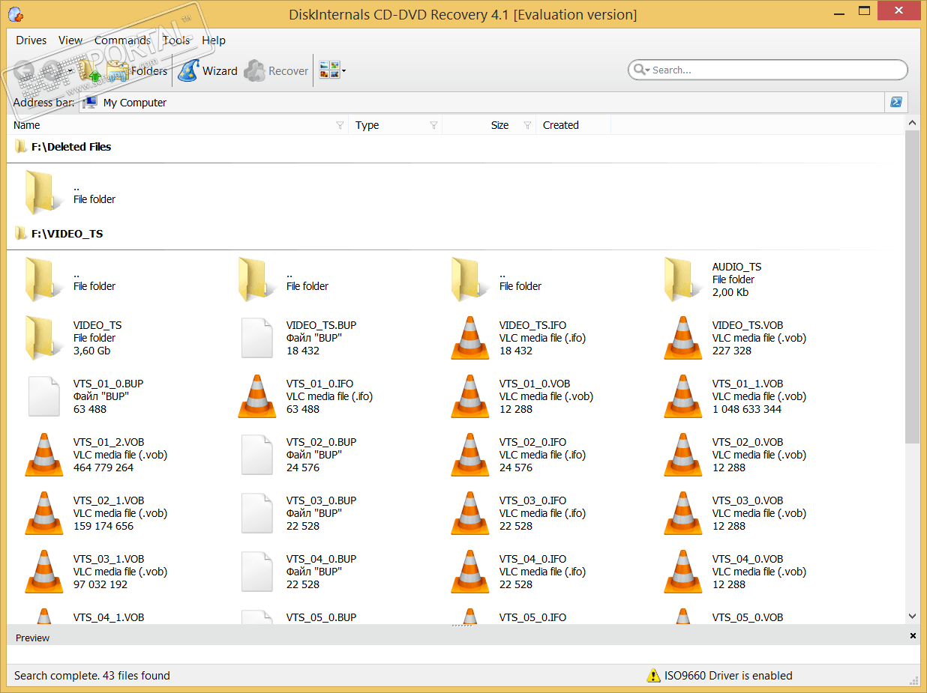Select the AUDIO_TS folder
The height and width of the screenshot is (693, 927).
[712, 279]
